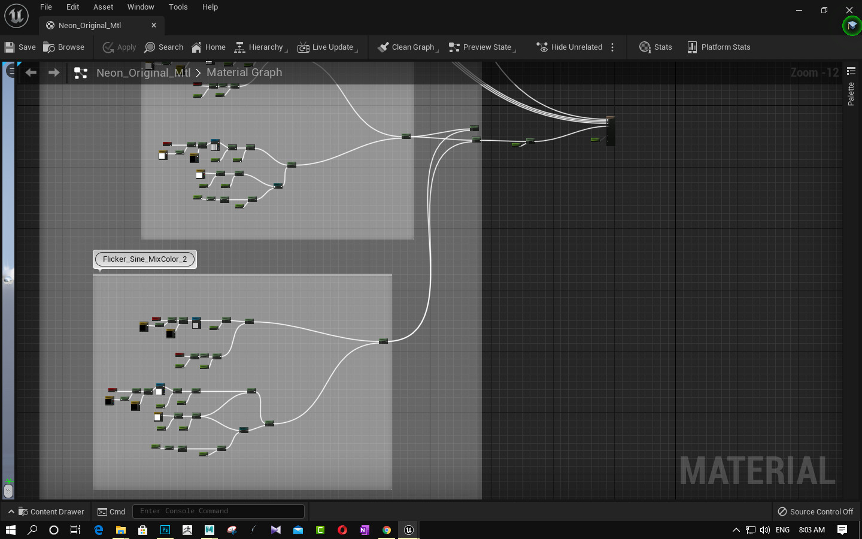Click Neon_Original_Mtl breadcrumb
Image resolution: width=862 pixels, height=539 pixels.
point(144,72)
